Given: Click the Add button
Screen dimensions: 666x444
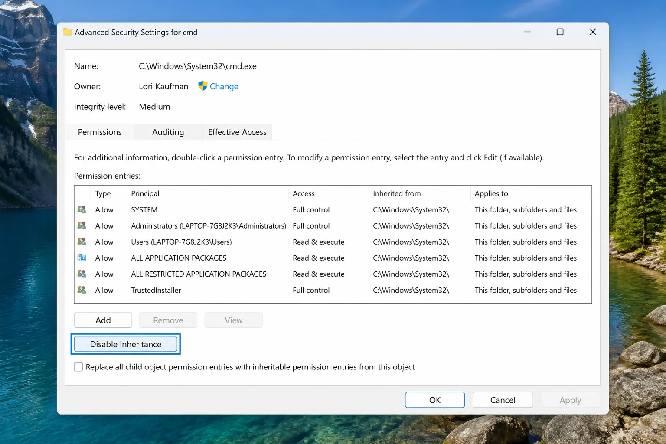Looking at the screenshot, I should pos(103,320).
